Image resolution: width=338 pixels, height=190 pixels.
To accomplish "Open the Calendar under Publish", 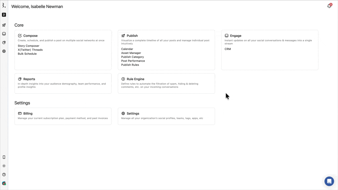I will [x=127, y=49].
